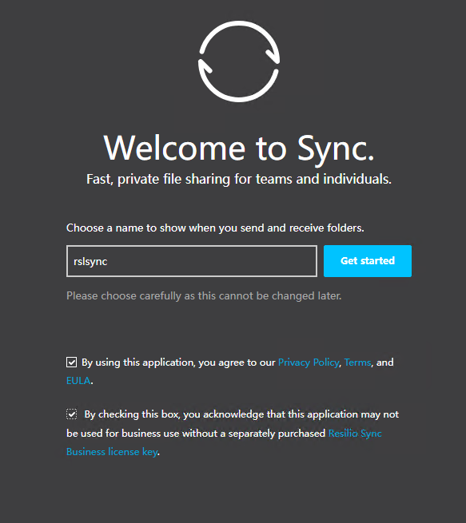Click the Get started button
The width and height of the screenshot is (466, 523).
point(367,261)
